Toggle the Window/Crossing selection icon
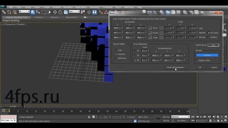Viewport: 228px width, 128px height. tap(49, 12)
